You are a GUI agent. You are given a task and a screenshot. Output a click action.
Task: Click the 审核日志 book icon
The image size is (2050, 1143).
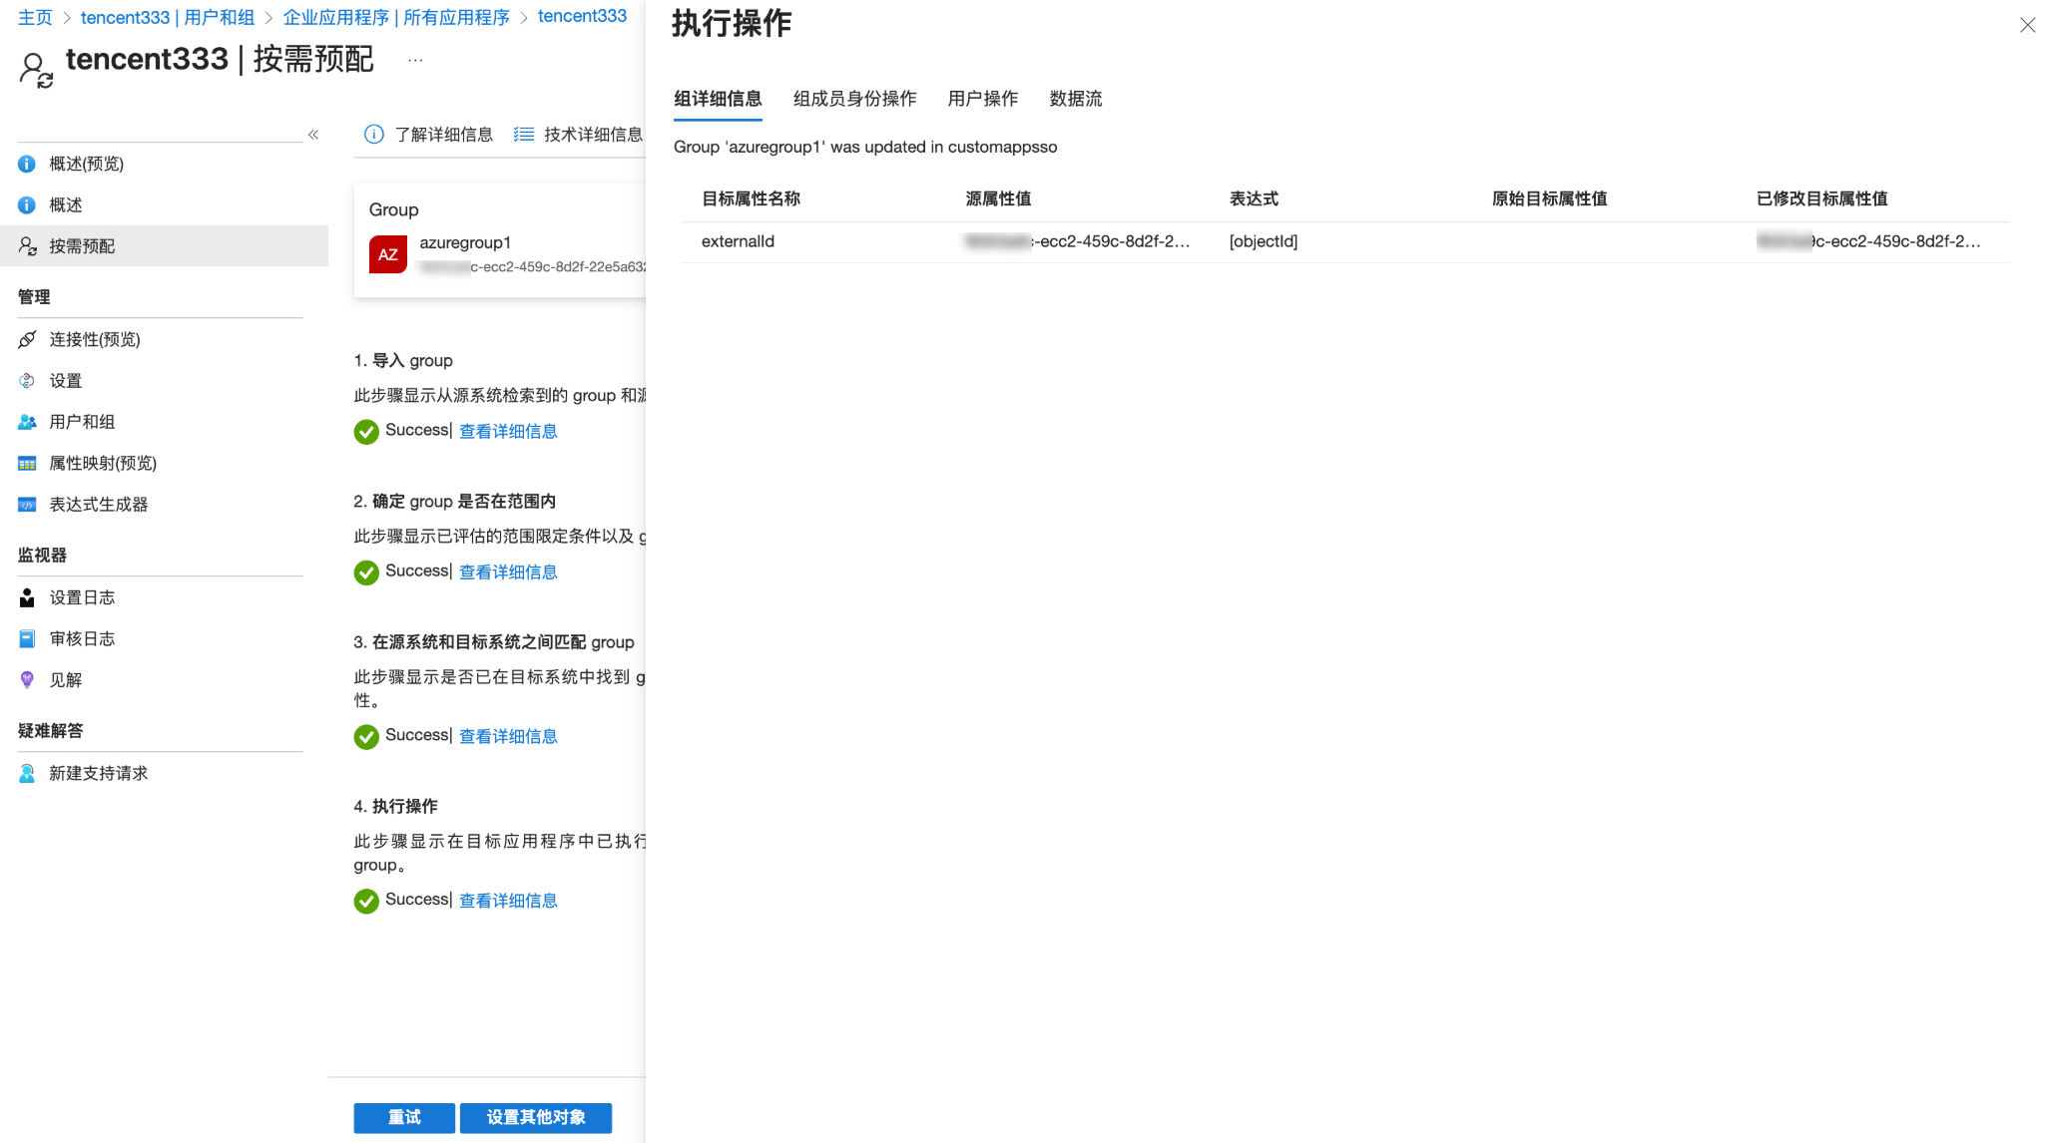tap(27, 638)
